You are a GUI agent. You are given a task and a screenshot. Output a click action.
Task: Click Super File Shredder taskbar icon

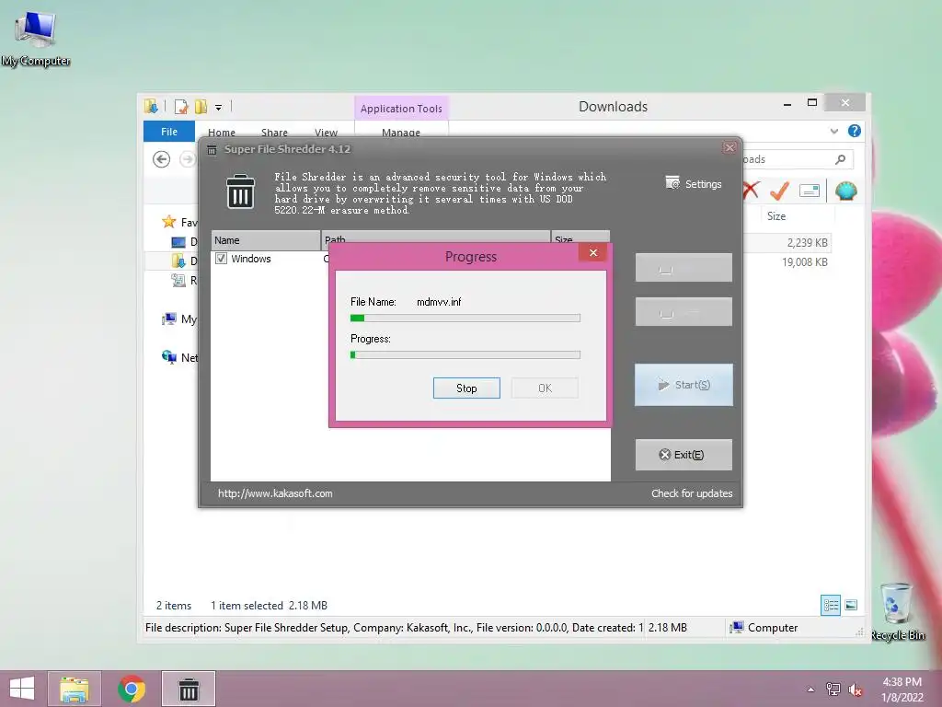click(x=189, y=689)
